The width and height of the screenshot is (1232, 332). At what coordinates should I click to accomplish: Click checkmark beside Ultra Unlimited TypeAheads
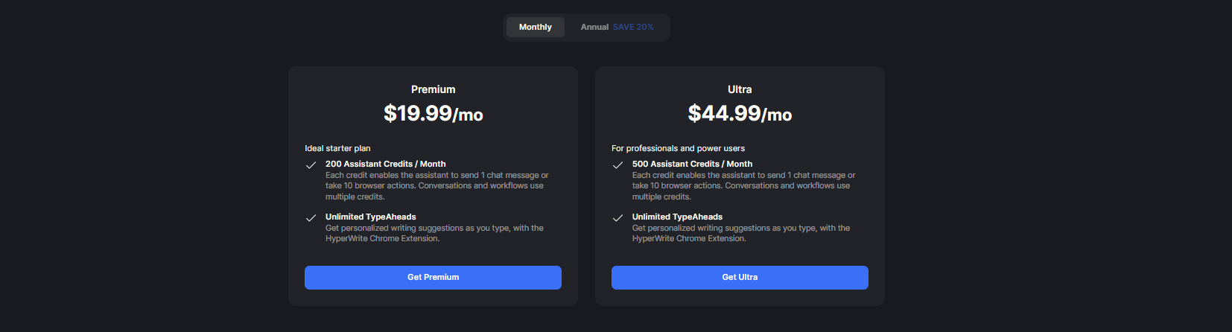[617, 218]
